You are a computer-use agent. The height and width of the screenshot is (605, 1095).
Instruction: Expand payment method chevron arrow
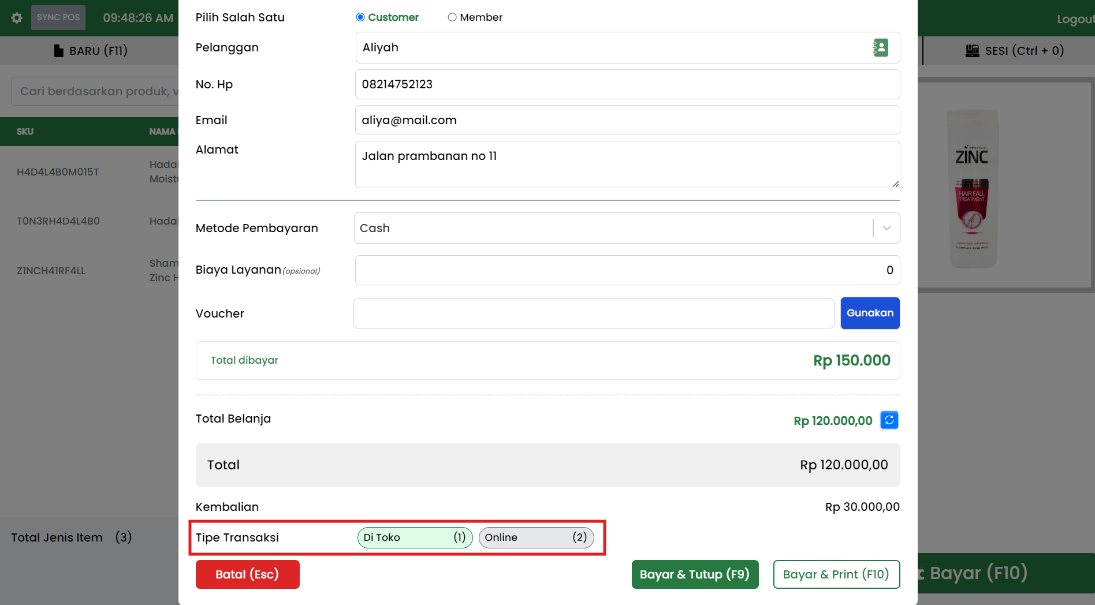[x=887, y=228]
